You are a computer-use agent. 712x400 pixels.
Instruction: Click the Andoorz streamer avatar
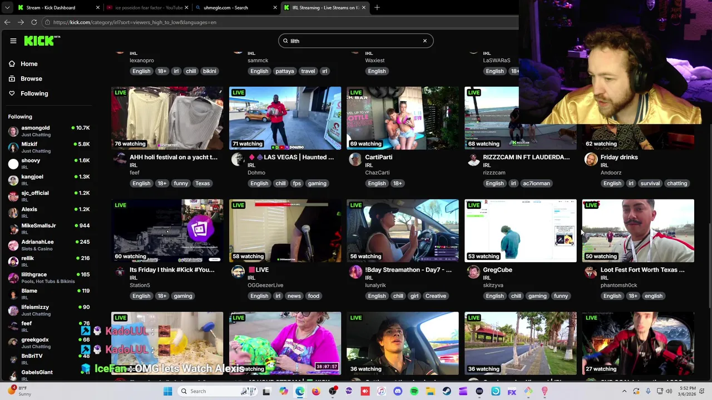pos(591,161)
